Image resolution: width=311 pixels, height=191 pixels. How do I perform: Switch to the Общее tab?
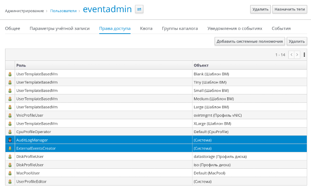pos(13,29)
